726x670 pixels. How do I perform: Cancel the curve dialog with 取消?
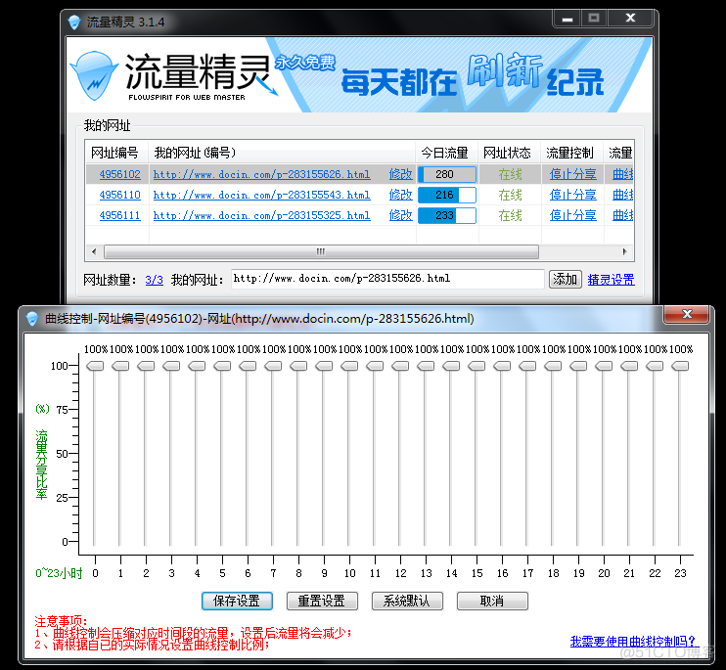(x=491, y=601)
